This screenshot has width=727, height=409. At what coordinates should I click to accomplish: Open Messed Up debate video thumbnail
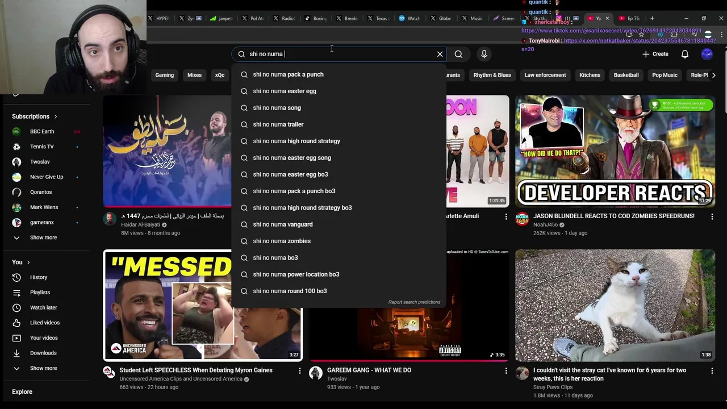(203, 305)
